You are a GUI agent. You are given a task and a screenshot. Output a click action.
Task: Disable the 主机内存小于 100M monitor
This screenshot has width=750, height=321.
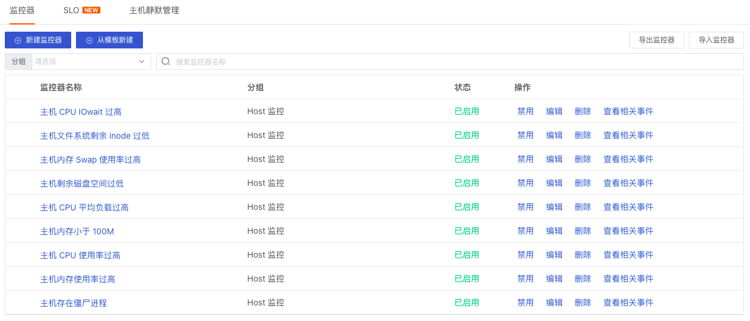point(525,231)
